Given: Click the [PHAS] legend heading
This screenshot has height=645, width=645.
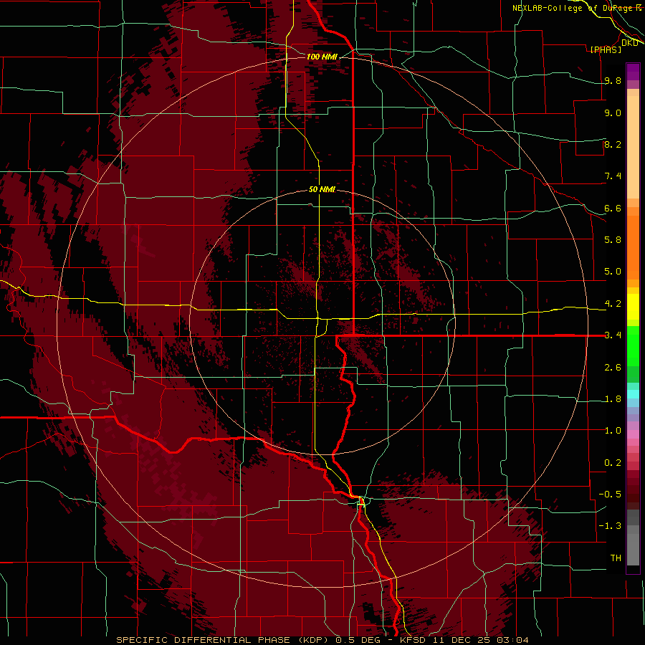Looking at the screenshot, I should point(606,50).
